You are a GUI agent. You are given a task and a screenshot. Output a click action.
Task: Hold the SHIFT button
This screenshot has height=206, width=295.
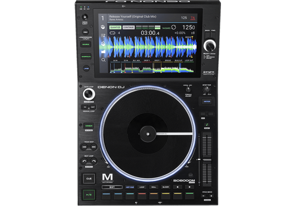click(x=112, y=187)
